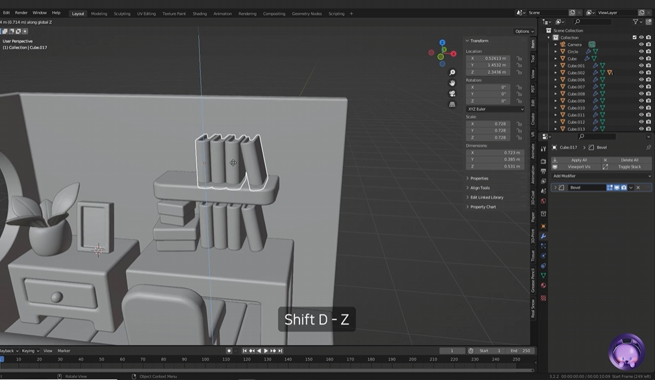Switch perspective/orthographic with the grid icon
This screenshot has width=655, height=380.
(452, 105)
